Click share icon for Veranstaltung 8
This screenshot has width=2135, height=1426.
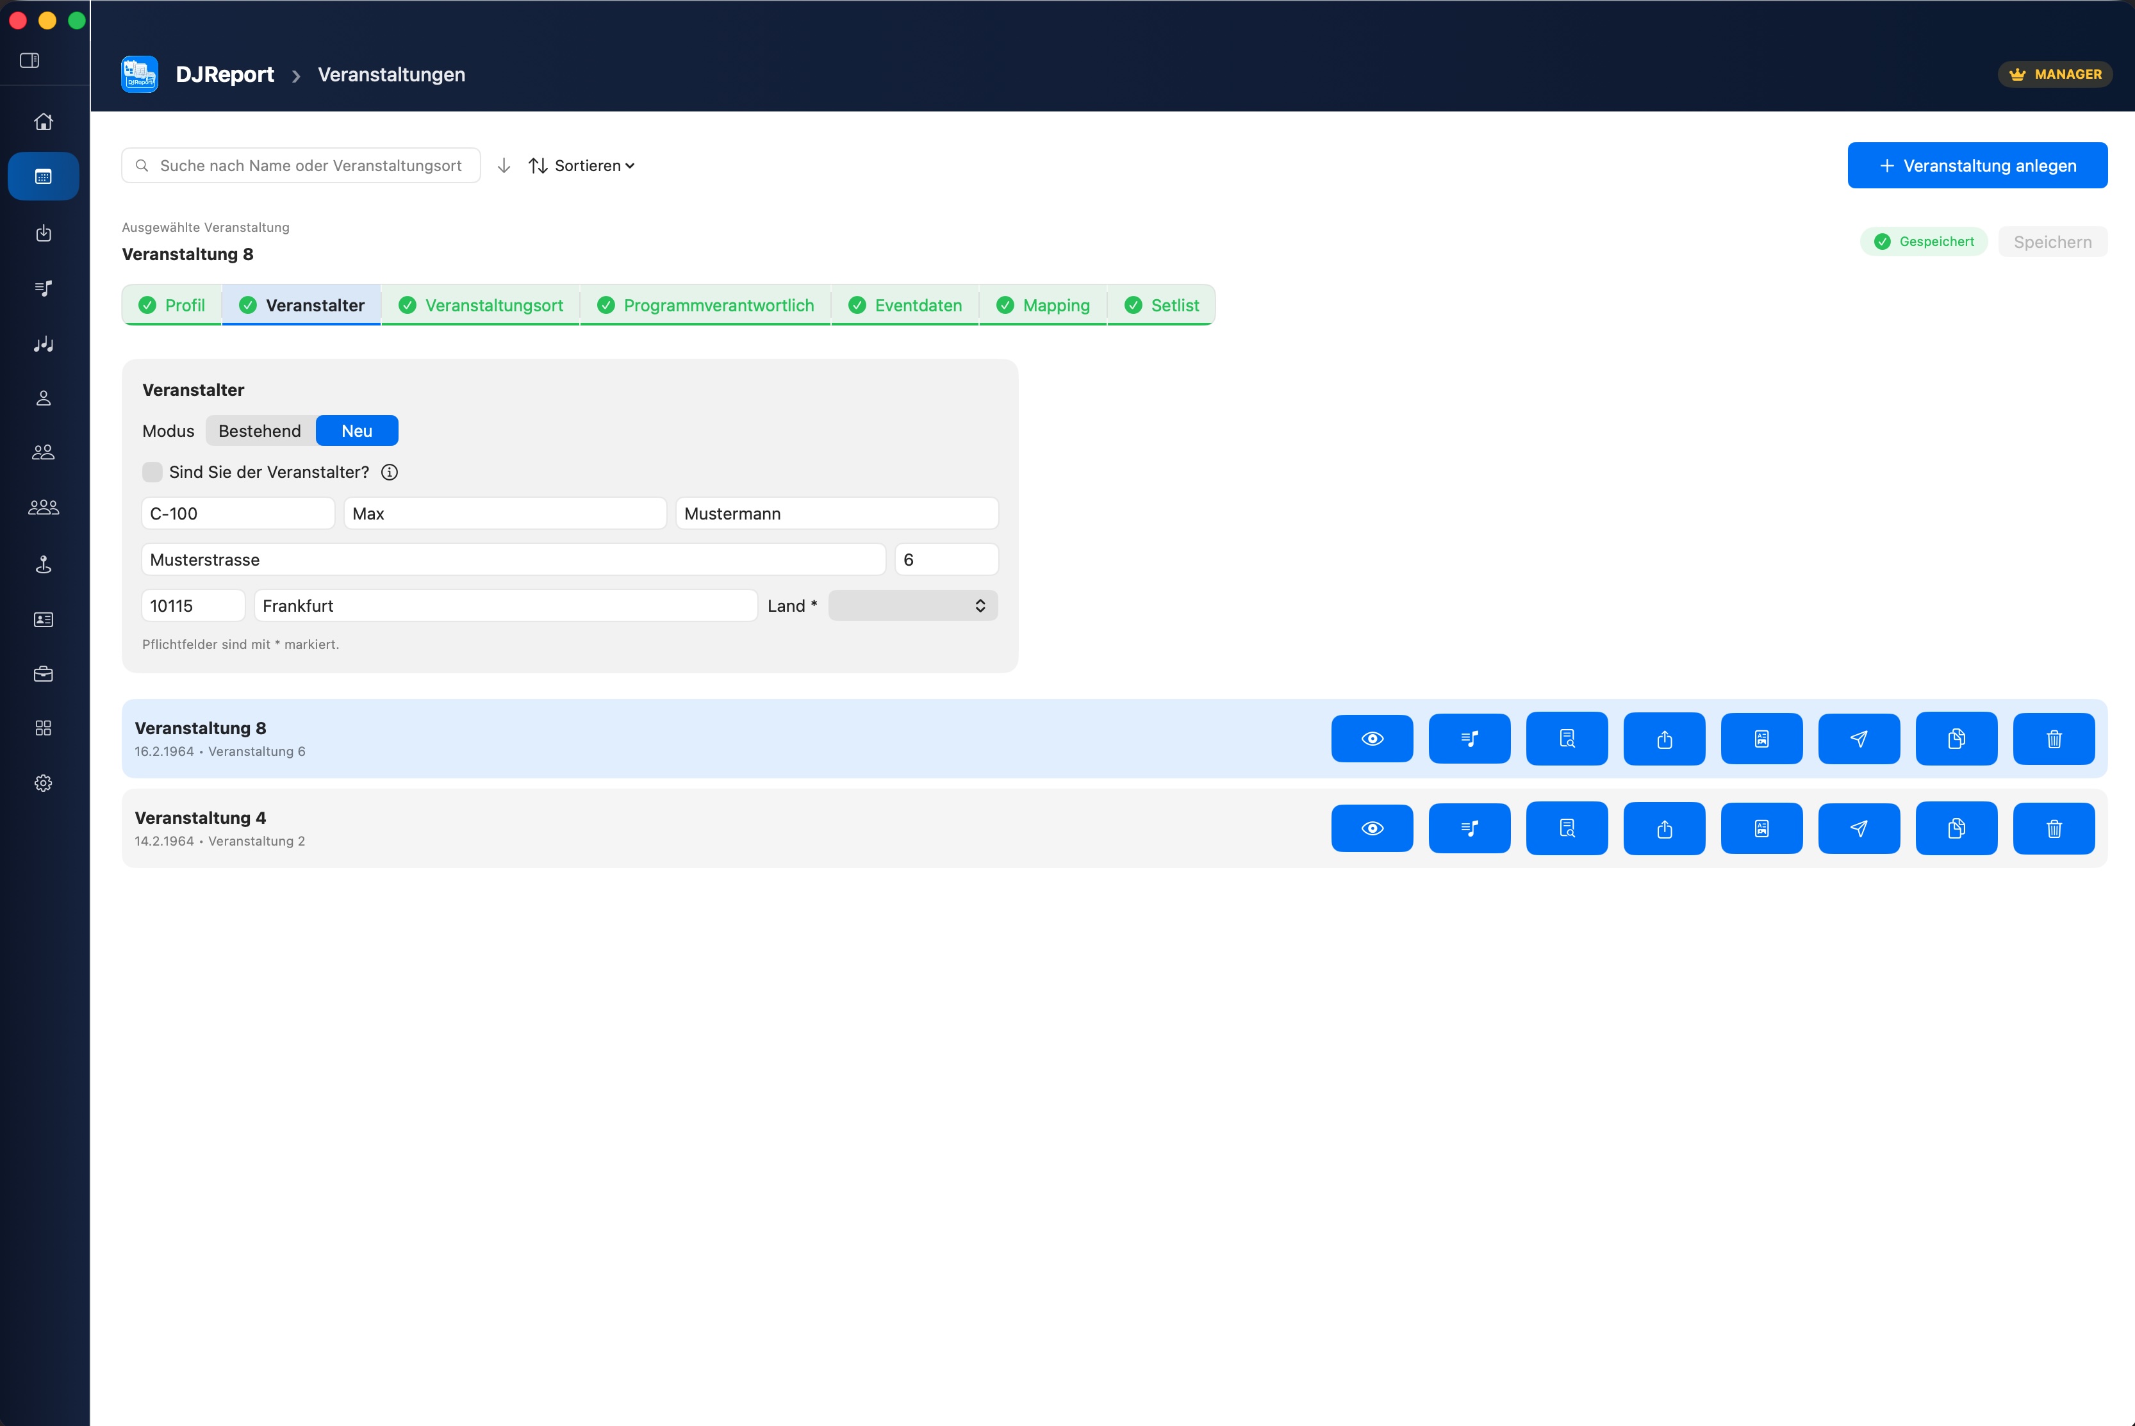(1664, 739)
